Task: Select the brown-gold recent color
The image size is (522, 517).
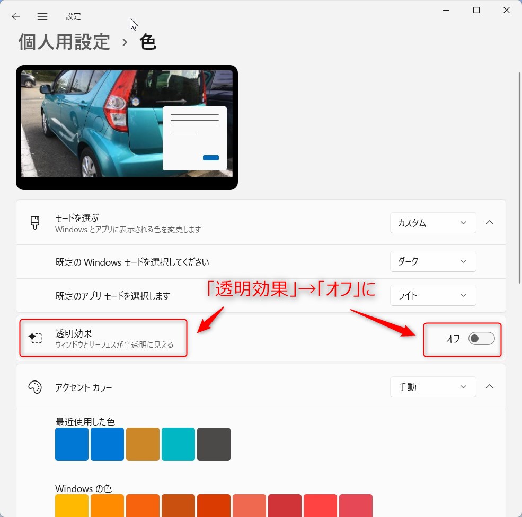Action: [x=143, y=444]
